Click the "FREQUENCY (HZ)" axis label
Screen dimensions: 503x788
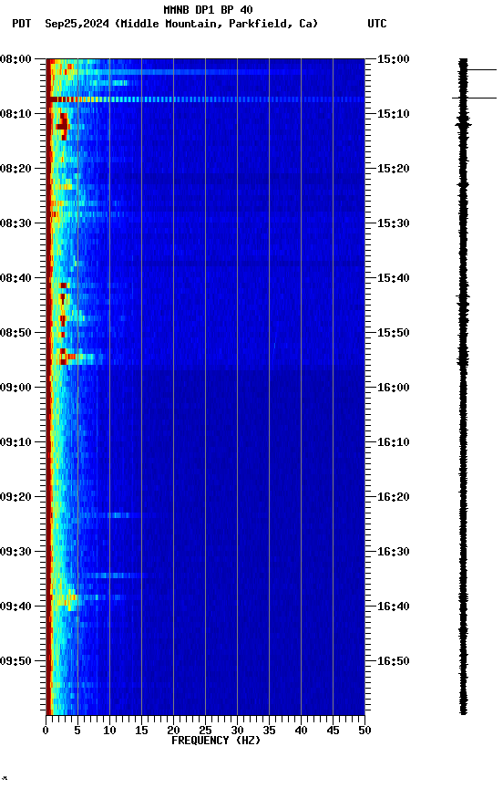[x=216, y=741]
